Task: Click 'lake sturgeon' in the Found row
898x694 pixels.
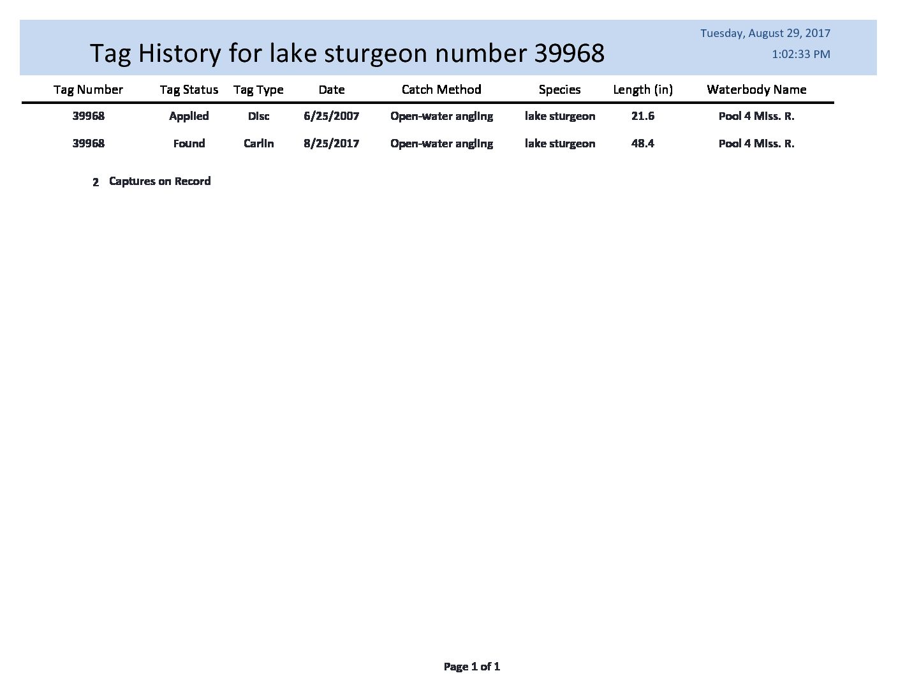Action: [x=560, y=144]
